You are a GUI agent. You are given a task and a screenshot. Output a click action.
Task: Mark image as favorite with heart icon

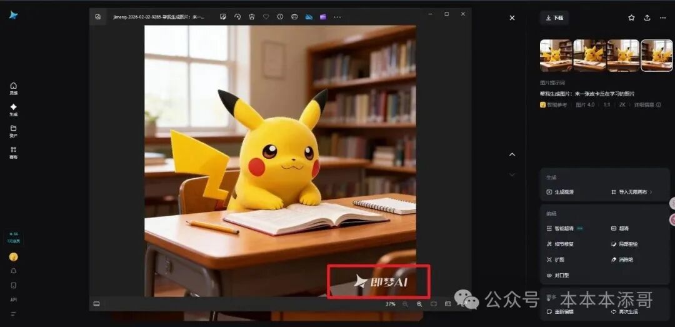click(x=266, y=17)
